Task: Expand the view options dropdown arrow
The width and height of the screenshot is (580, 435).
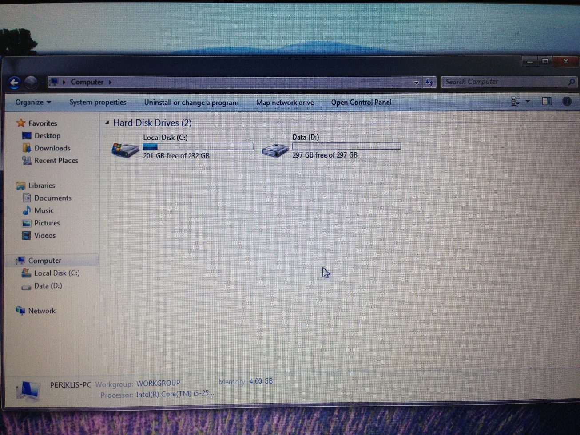Action: click(x=528, y=102)
